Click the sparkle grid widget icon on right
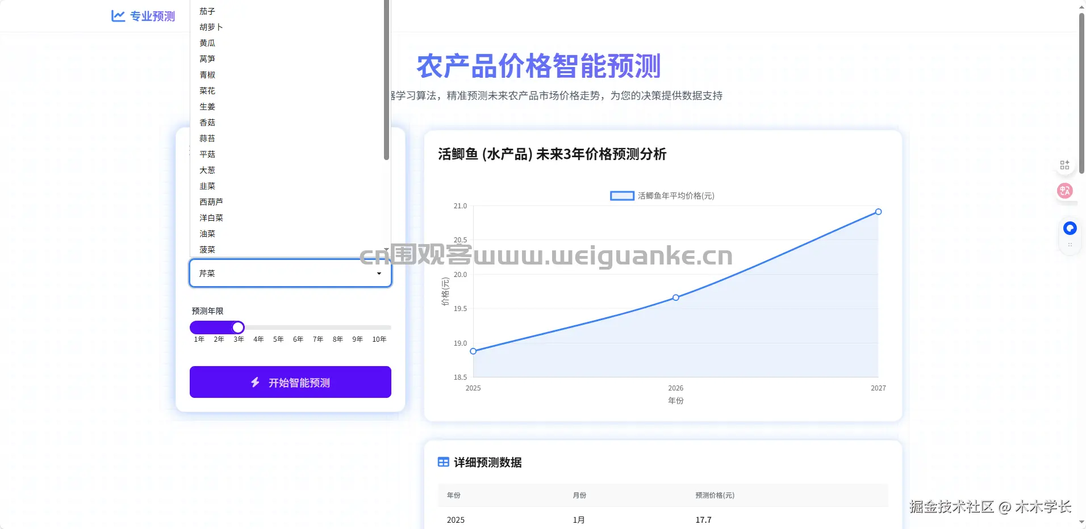 pyautogui.click(x=1064, y=164)
